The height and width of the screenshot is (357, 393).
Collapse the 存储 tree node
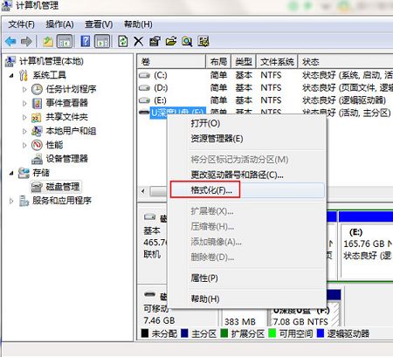[x=11, y=173]
